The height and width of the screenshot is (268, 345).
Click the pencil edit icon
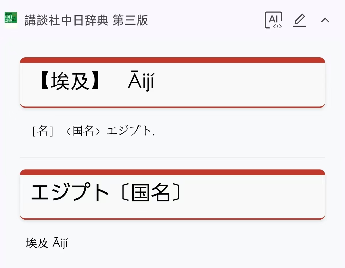pos(299,20)
